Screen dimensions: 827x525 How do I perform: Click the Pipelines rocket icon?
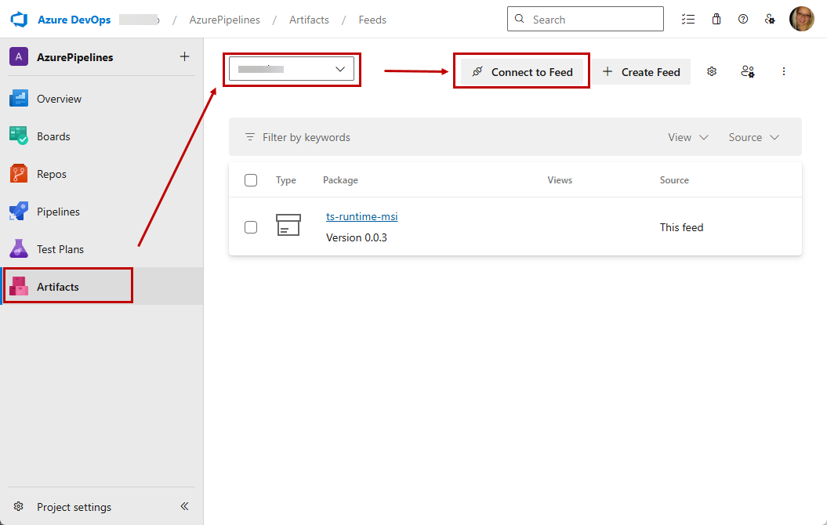click(x=19, y=211)
